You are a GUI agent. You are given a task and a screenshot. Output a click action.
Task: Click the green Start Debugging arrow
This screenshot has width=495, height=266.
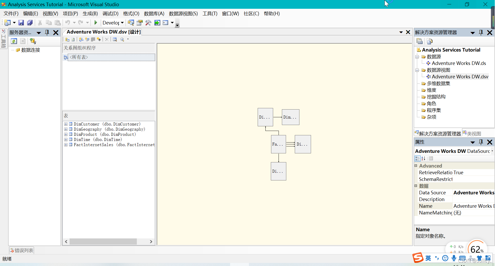point(96,23)
